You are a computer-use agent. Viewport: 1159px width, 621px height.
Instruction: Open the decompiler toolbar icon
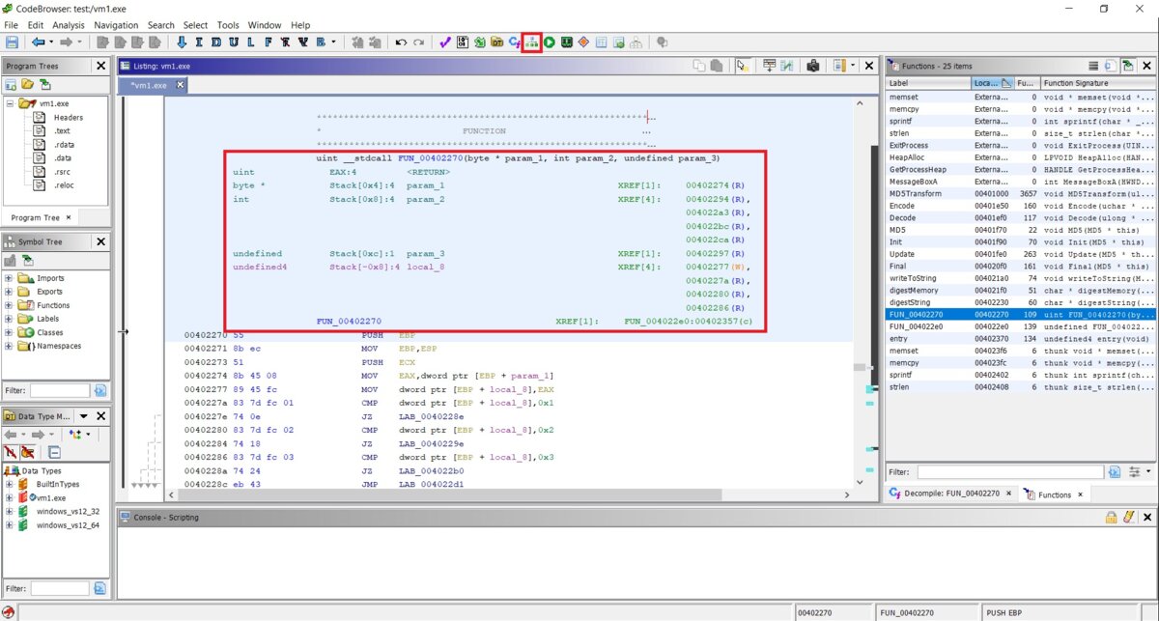(515, 42)
